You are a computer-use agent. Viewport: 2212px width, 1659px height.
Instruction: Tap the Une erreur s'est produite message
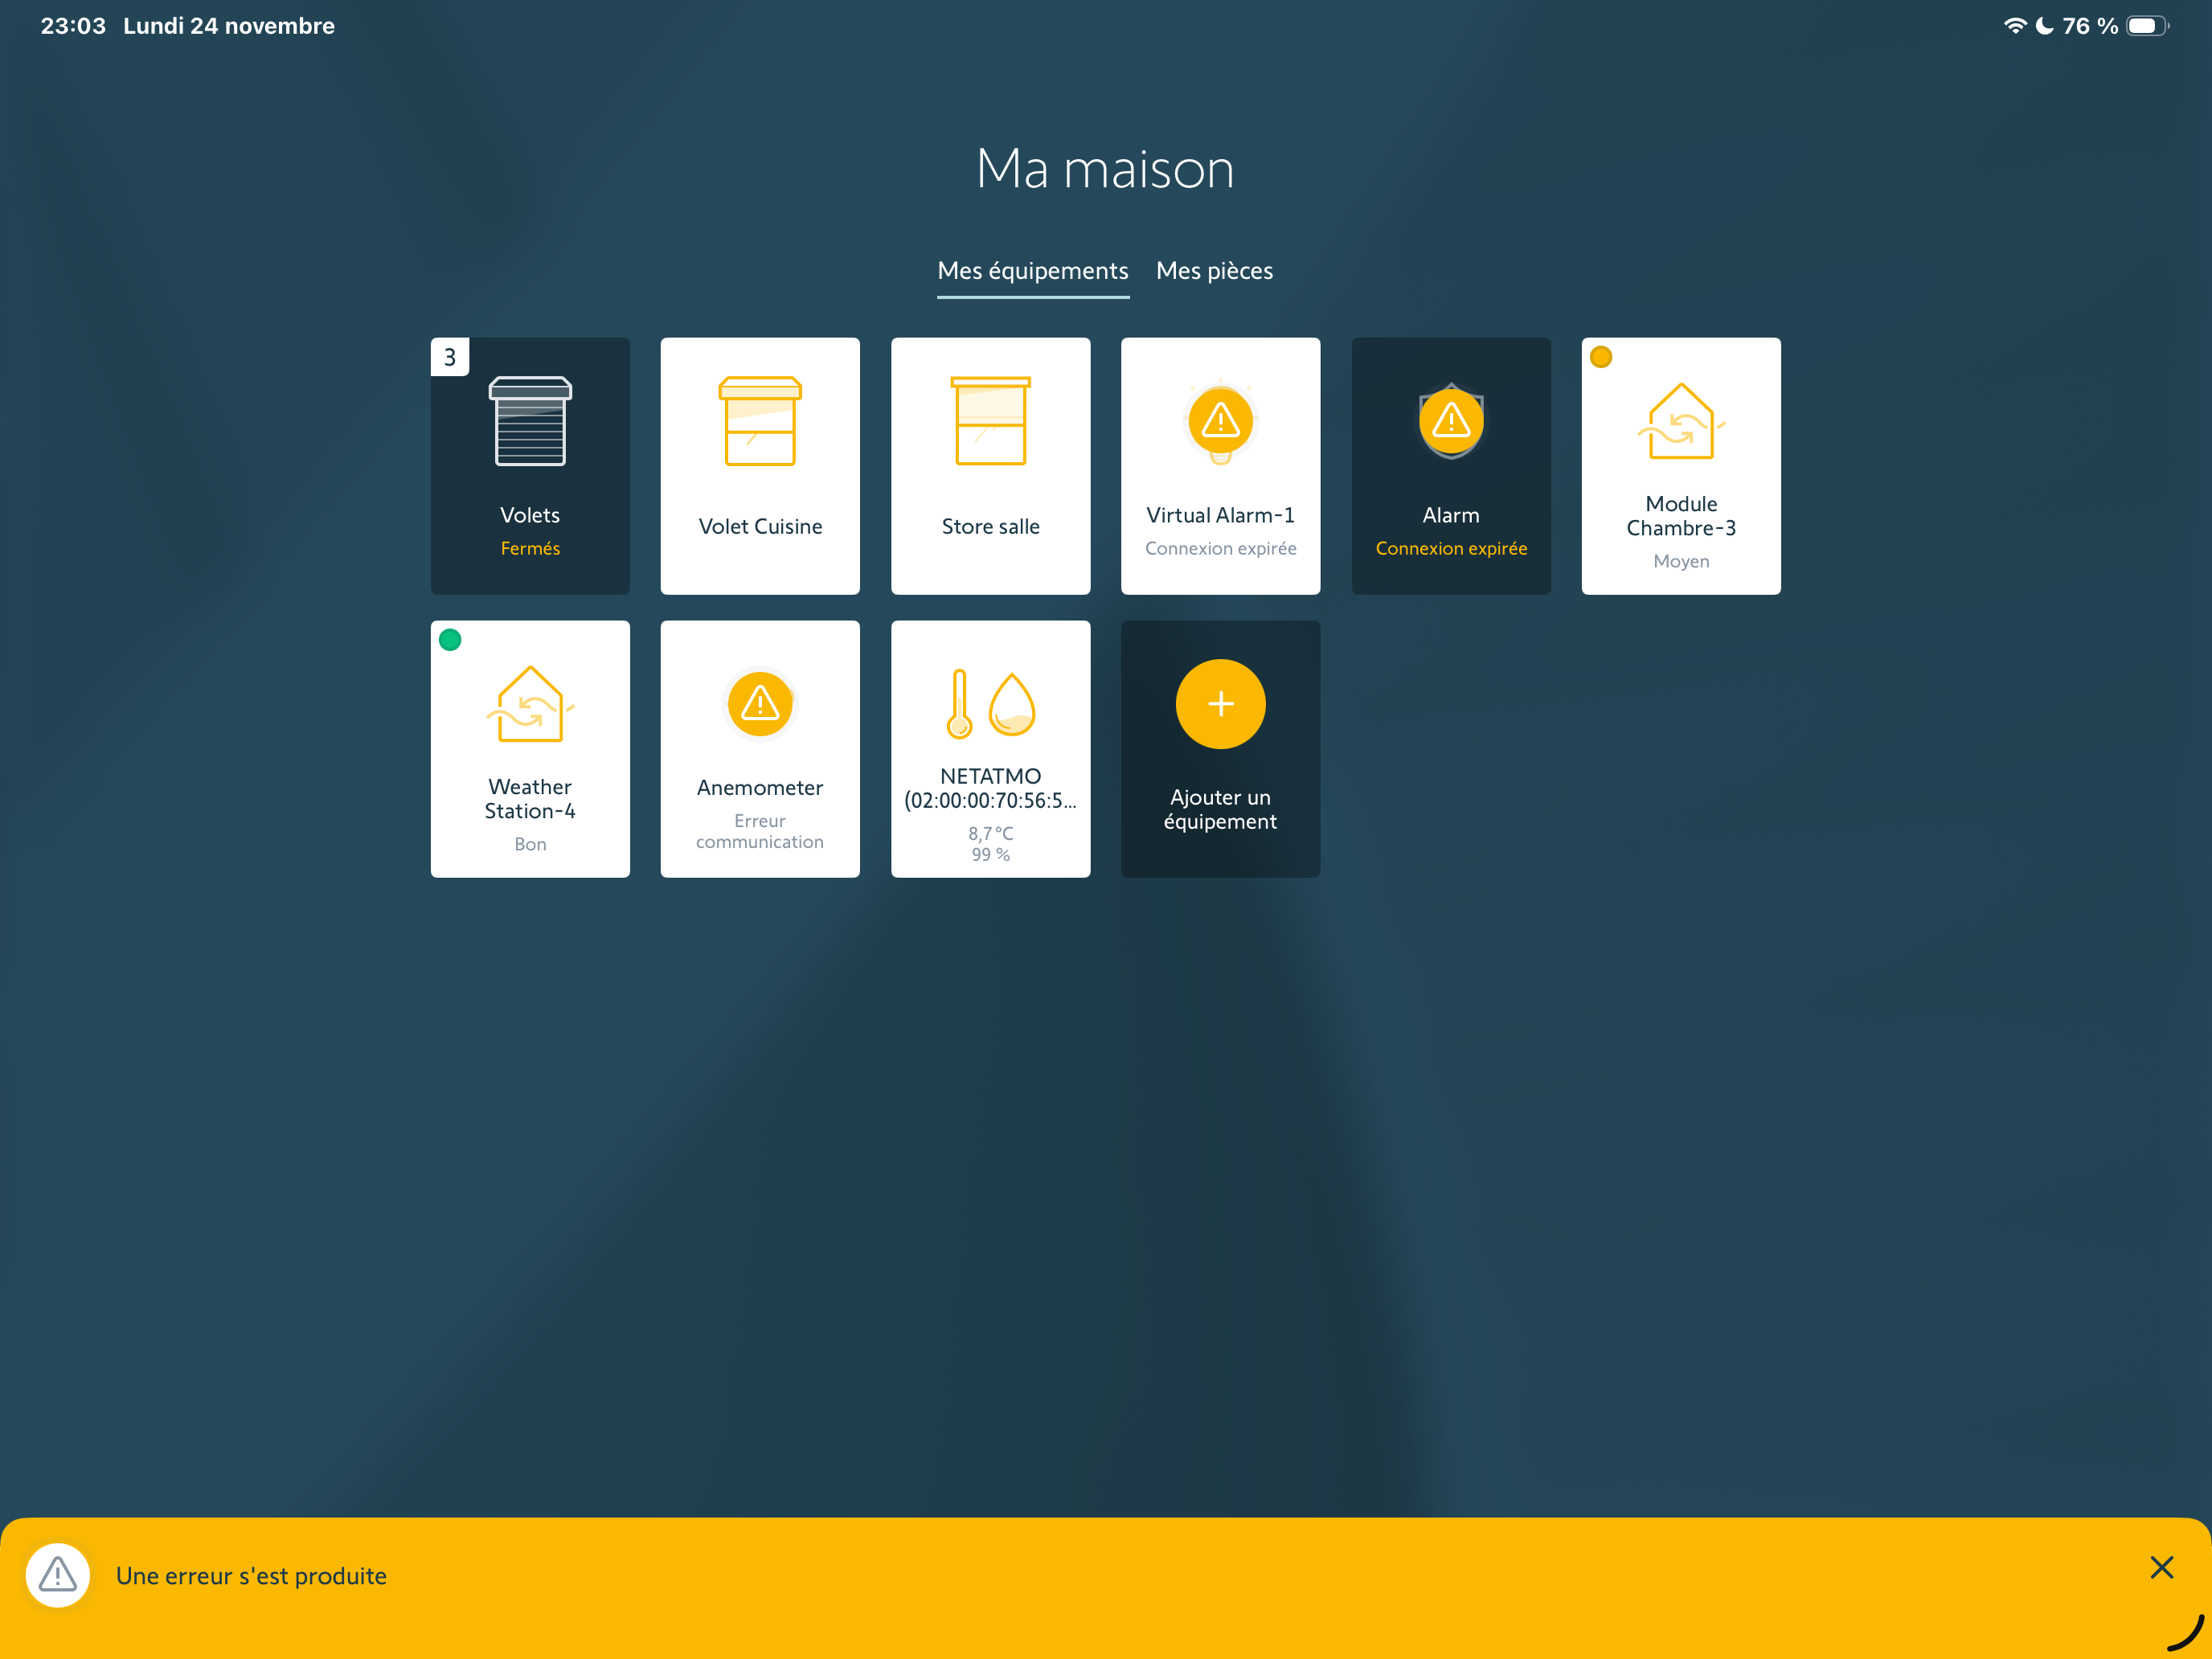click(x=251, y=1576)
